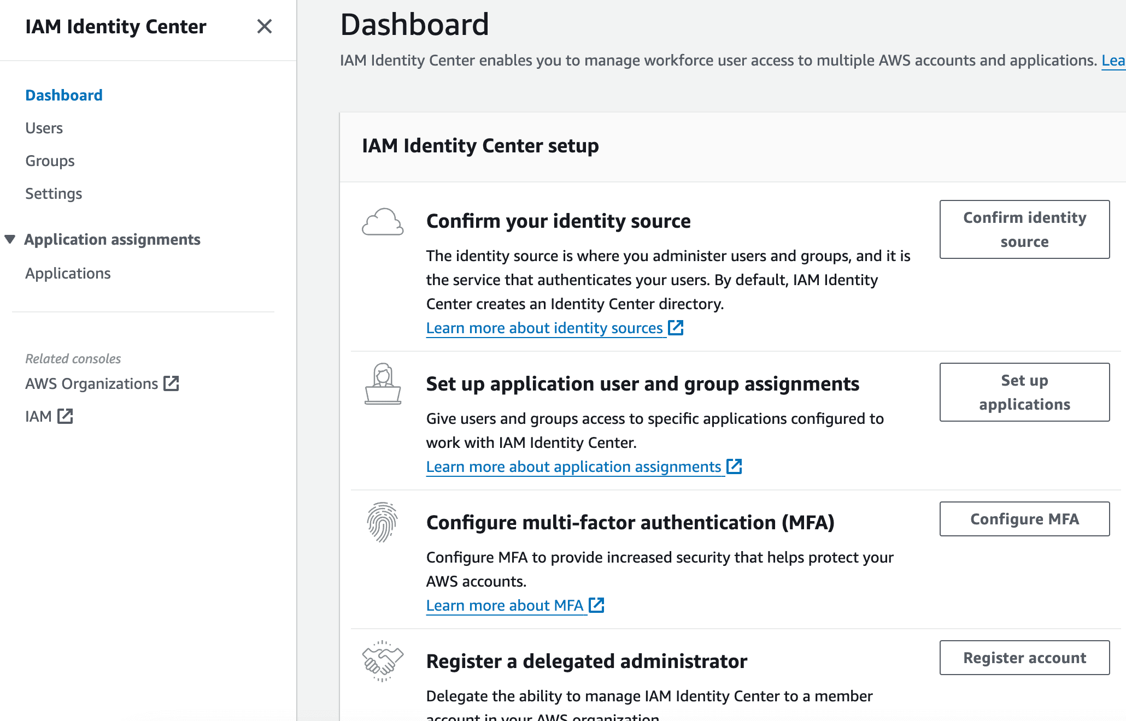Click external icon after identity sources link
The width and height of the screenshot is (1126, 721).
(x=676, y=328)
